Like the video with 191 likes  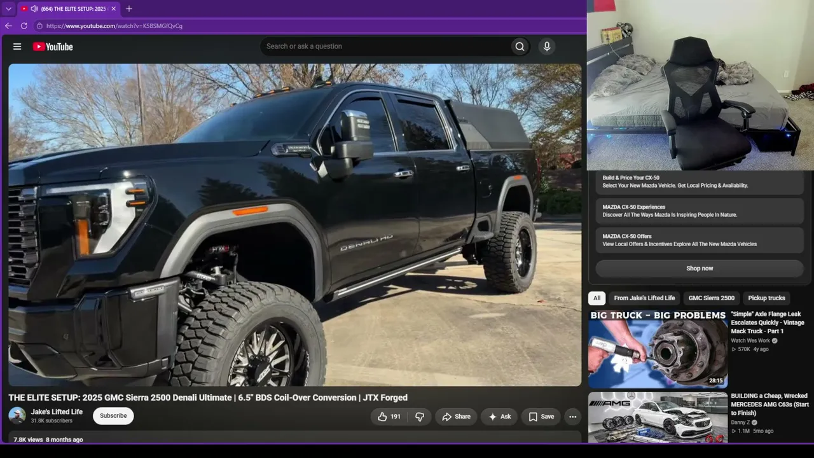(389, 417)
